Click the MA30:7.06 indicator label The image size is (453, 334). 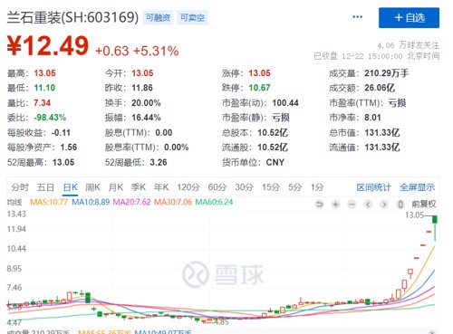[173, 202]
